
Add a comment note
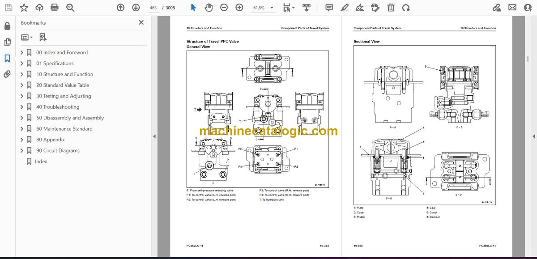(x=329, y=8)
